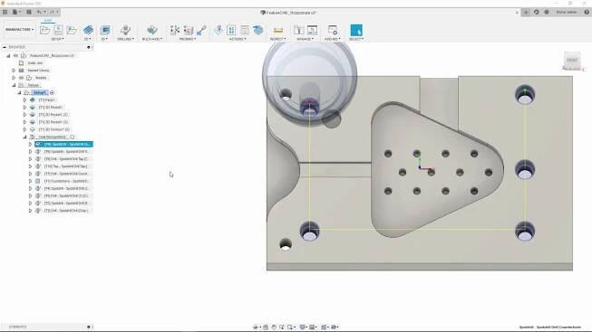The height and width of the screenshot is (332, 592).
Task: Open the Help icon at top right
Action: [x=587, y=12]
